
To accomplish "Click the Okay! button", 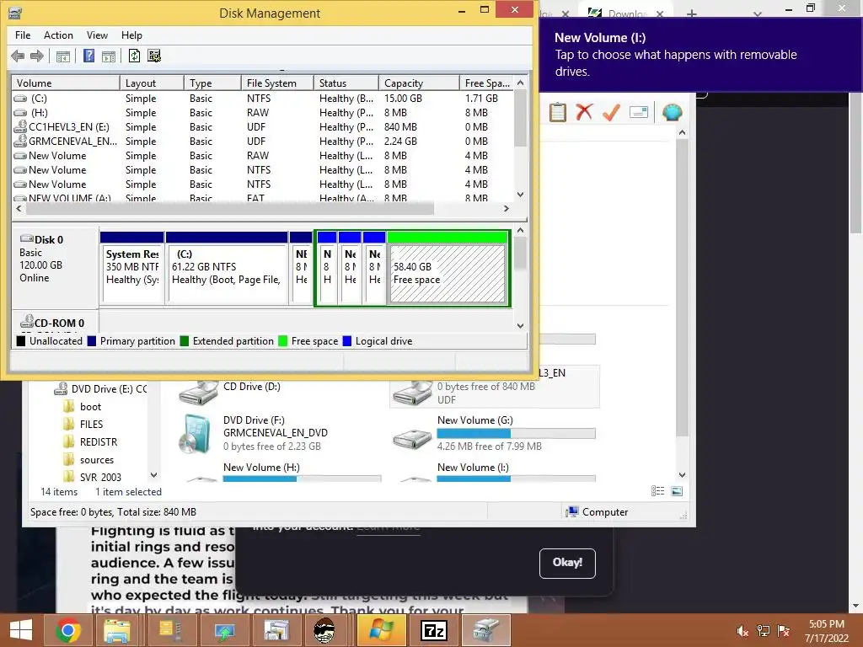I will (x=567, y=563).
